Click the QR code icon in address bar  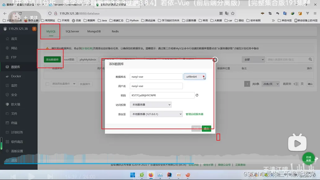click(221, 13)
